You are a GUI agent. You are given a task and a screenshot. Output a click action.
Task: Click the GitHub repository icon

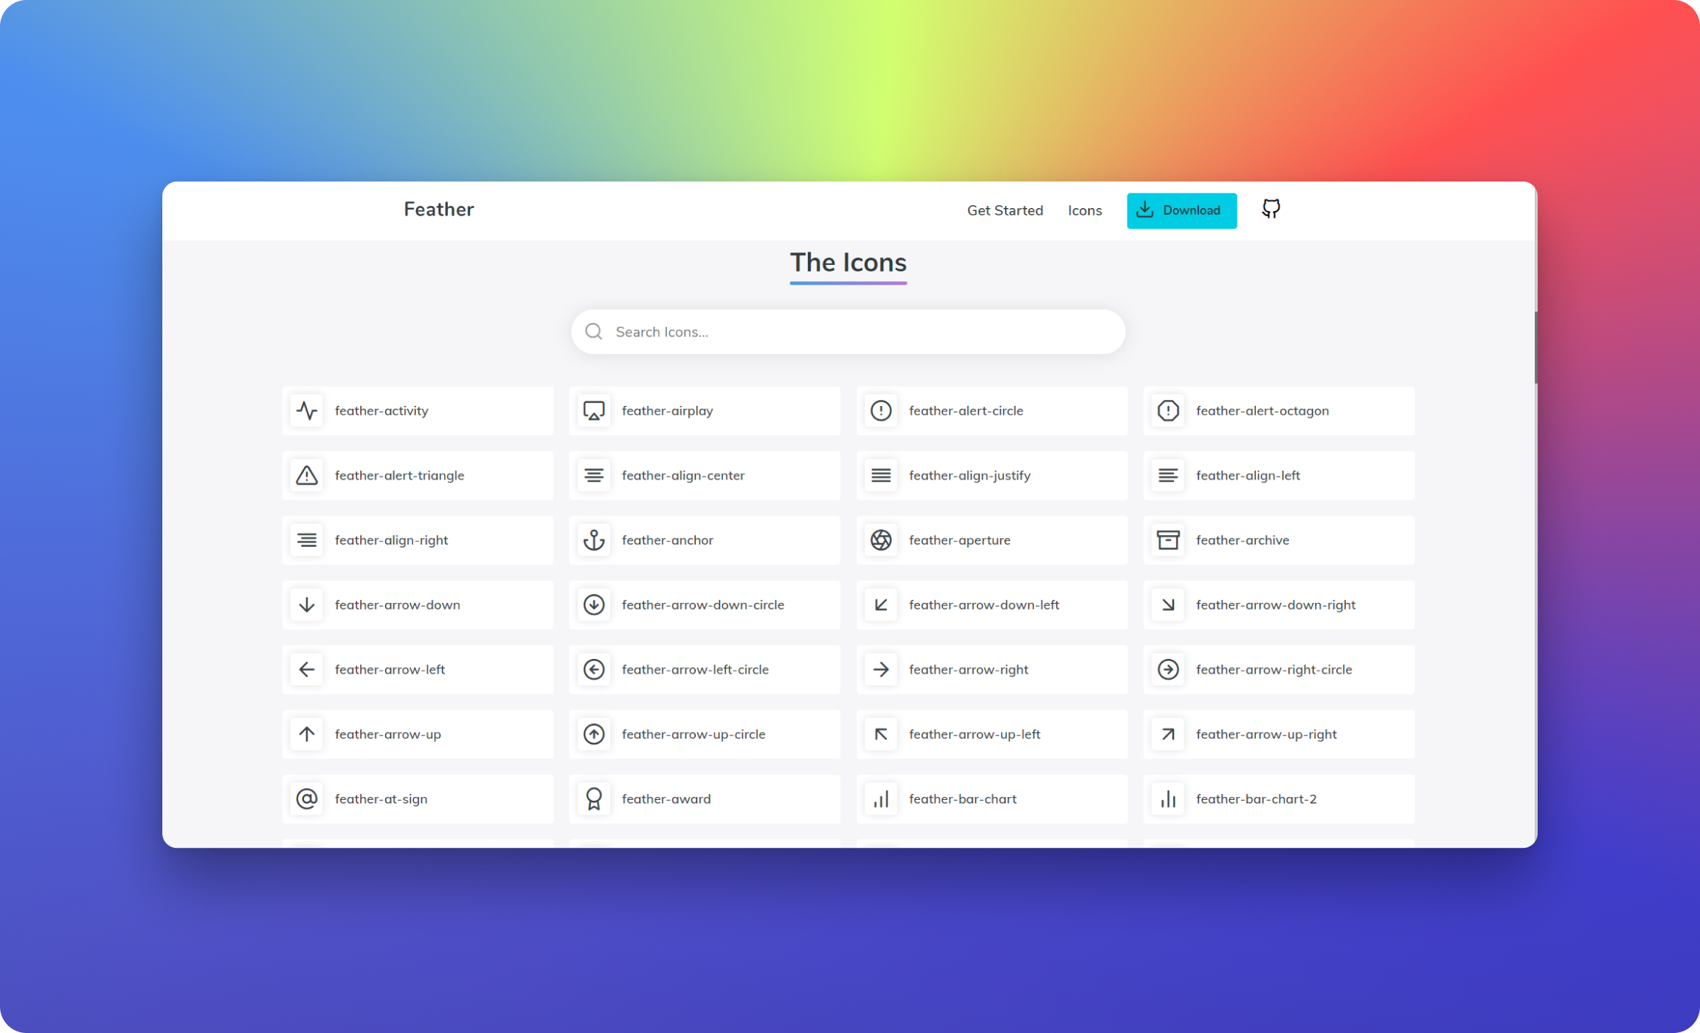click(x=1270, y=209)
